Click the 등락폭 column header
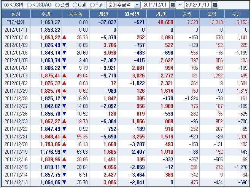The height and width of the screenshot is (188, 251). click(x=76, y=14)
